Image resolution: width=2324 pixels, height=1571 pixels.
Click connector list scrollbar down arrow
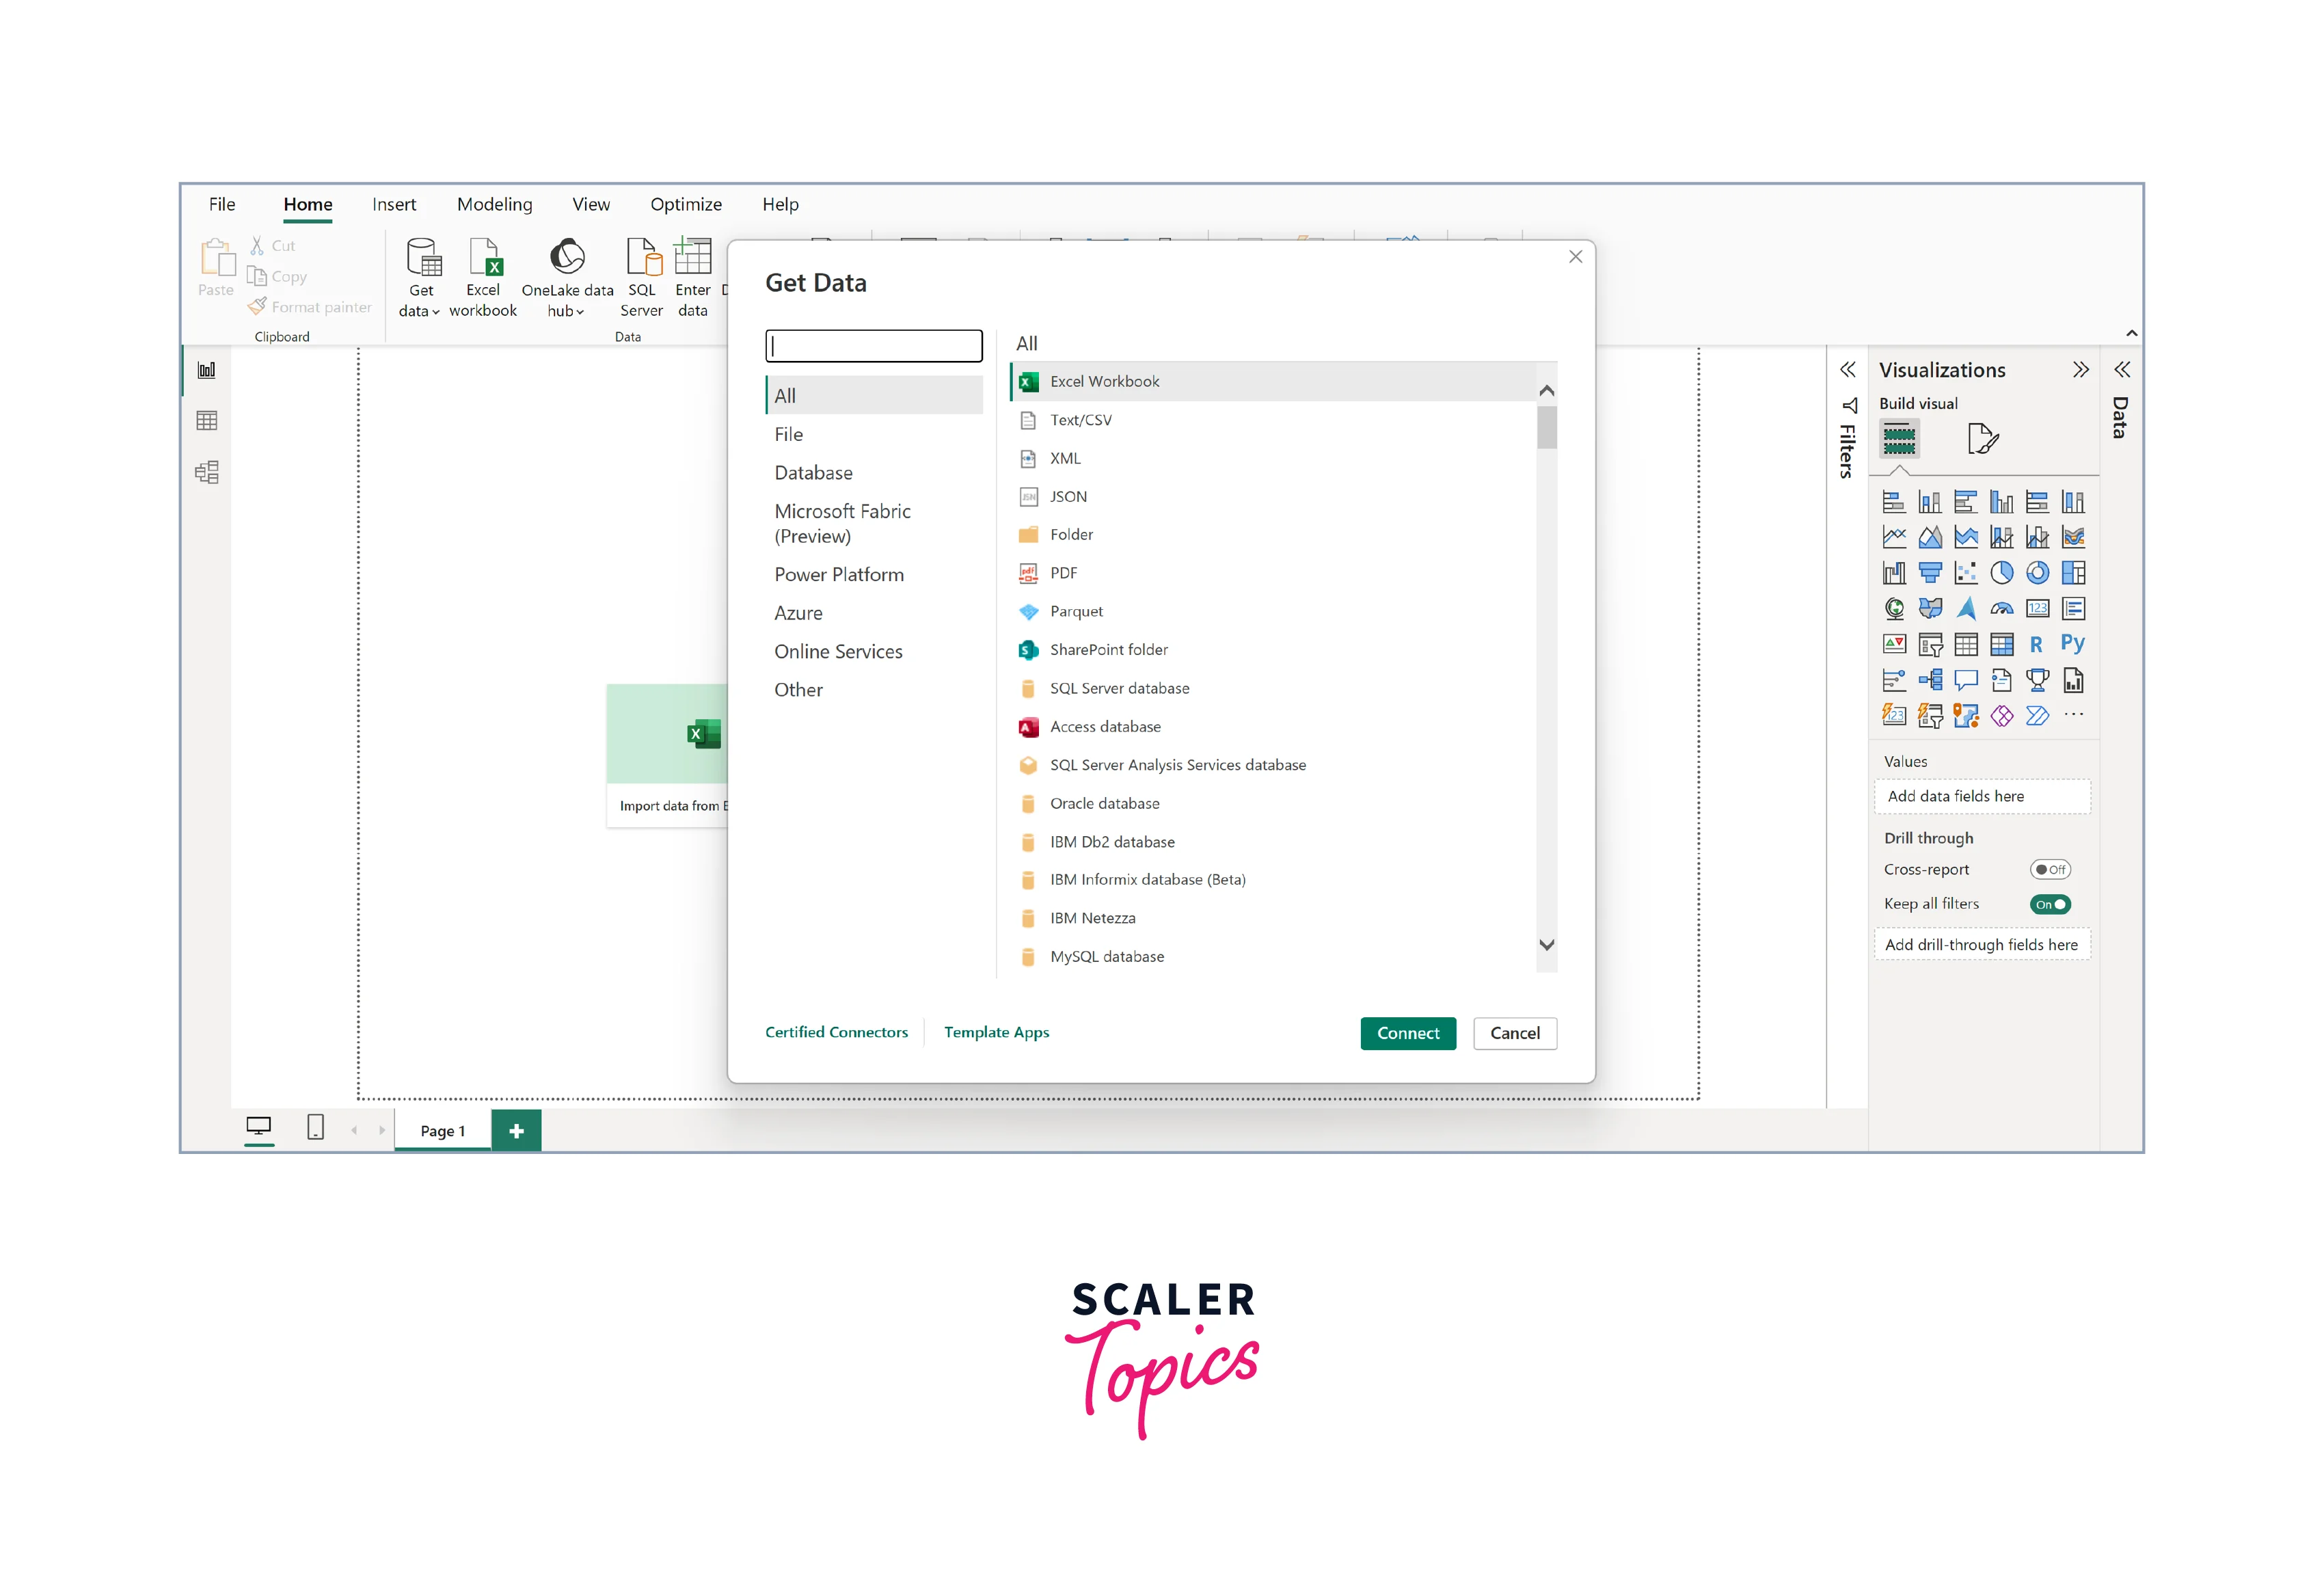click(1546, 945)
